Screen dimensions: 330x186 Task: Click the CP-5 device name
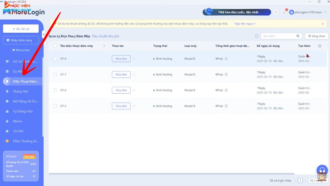[63, 106]
